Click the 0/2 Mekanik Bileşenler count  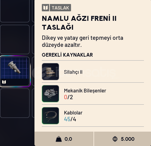pyautogui.click(x=69, y=97)
